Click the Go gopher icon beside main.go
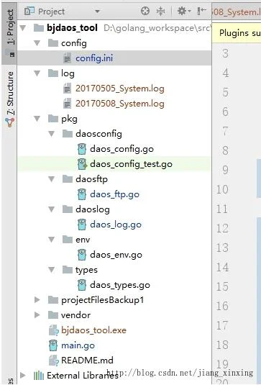 point(53,345)
